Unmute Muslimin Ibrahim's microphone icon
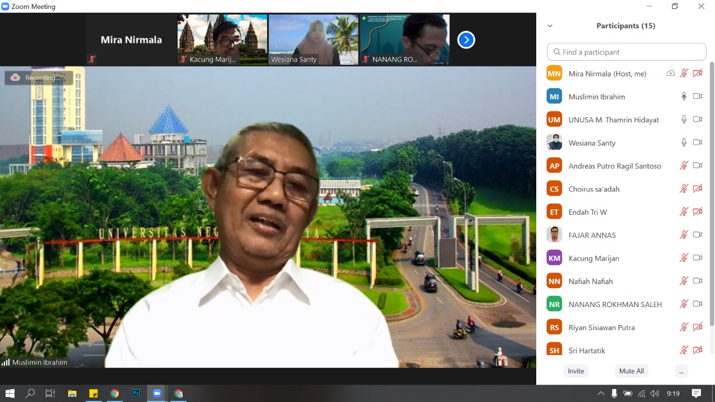Viewport: 715px width, 402px height. [684, 96]
